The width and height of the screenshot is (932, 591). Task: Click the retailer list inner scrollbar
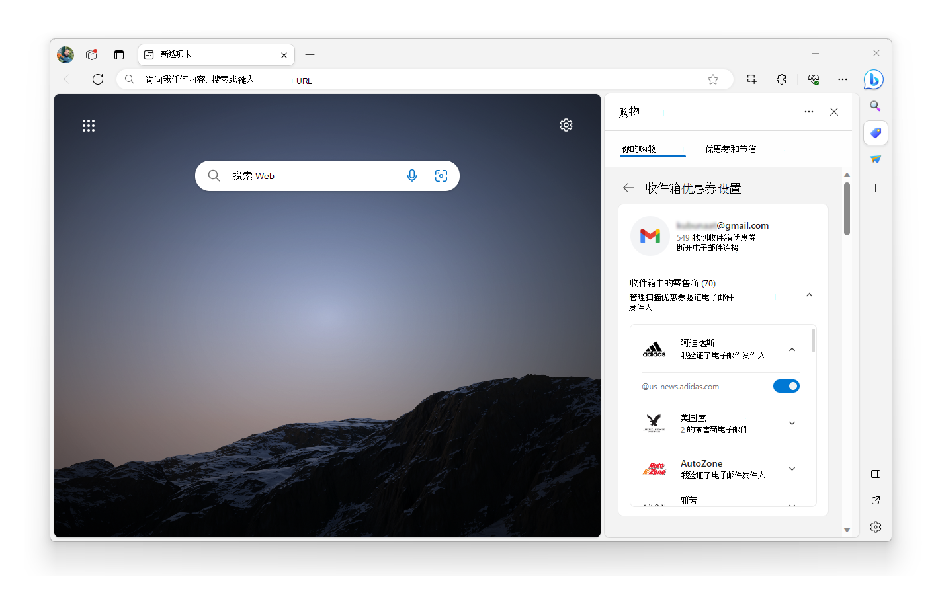pos(813,340)
